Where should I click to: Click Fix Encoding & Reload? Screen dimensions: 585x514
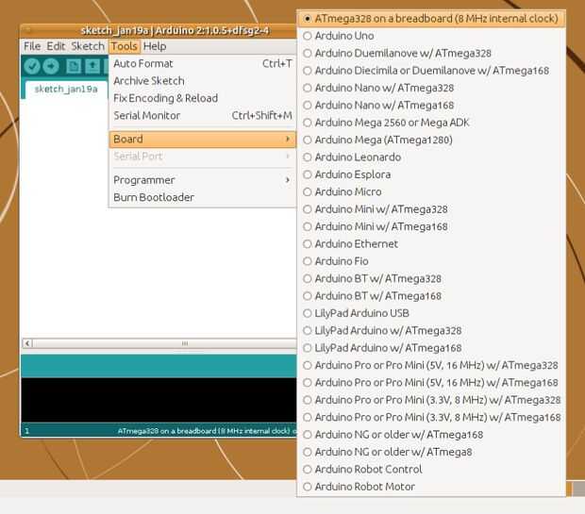tap(203, 98)
